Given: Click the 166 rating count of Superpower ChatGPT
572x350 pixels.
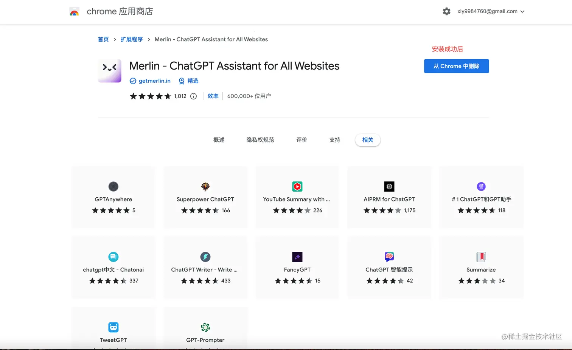Looking at the screenshot, I should point(226,210).
